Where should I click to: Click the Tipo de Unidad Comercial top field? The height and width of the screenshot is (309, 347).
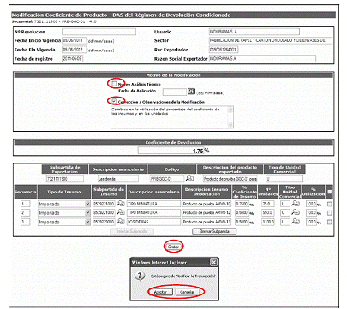(284, 179)
